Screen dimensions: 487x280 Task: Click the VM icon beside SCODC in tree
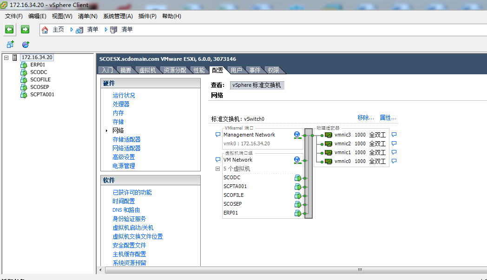point(24,72)
